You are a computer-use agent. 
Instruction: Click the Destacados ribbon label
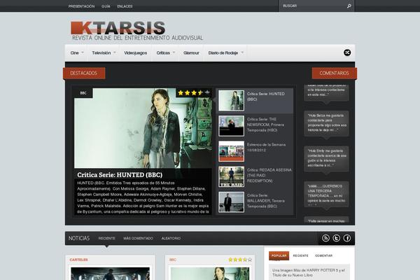point(84,73)
